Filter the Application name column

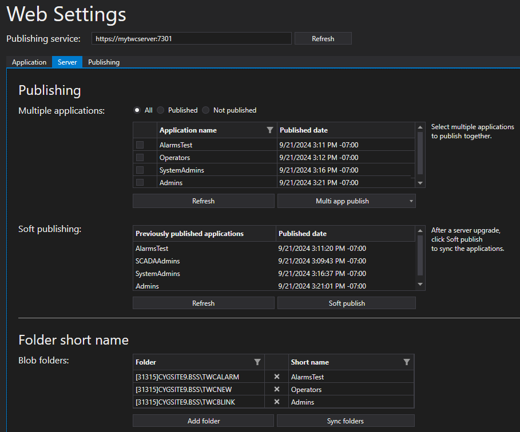(x=270, y=130)
